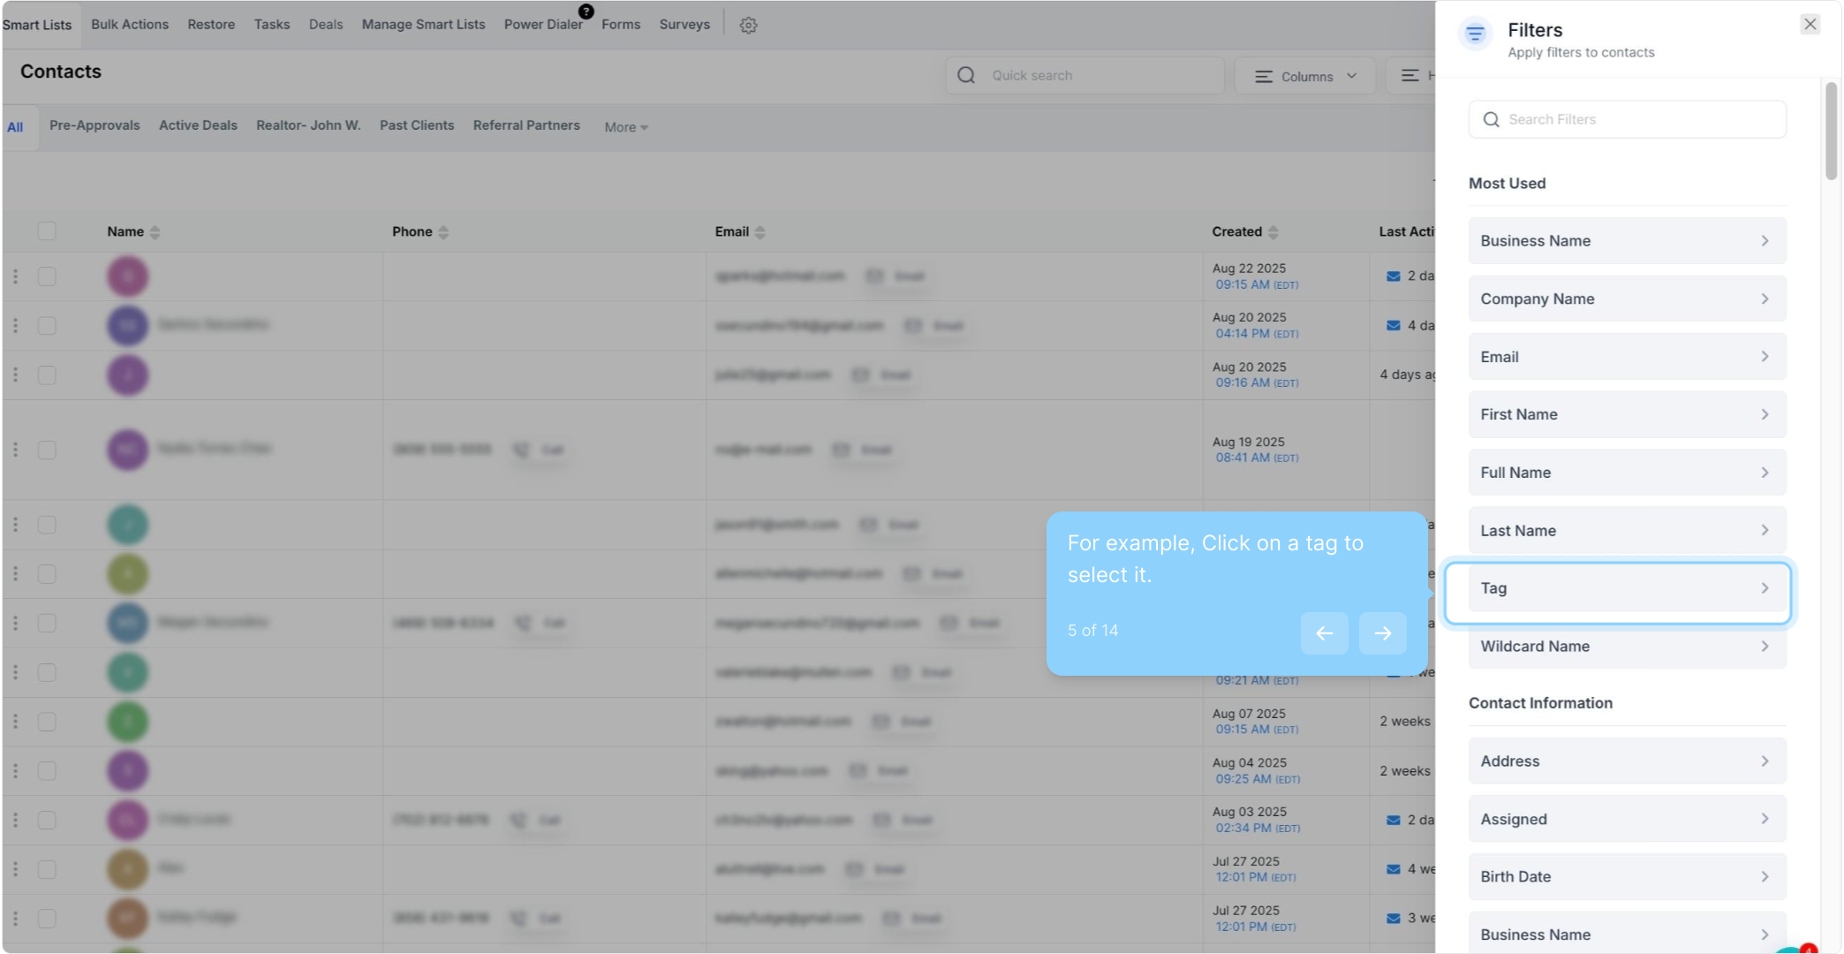Open the Bulk Actions tab
The height and width of the screenshot is (954, 1844).
tap(129, 25)
